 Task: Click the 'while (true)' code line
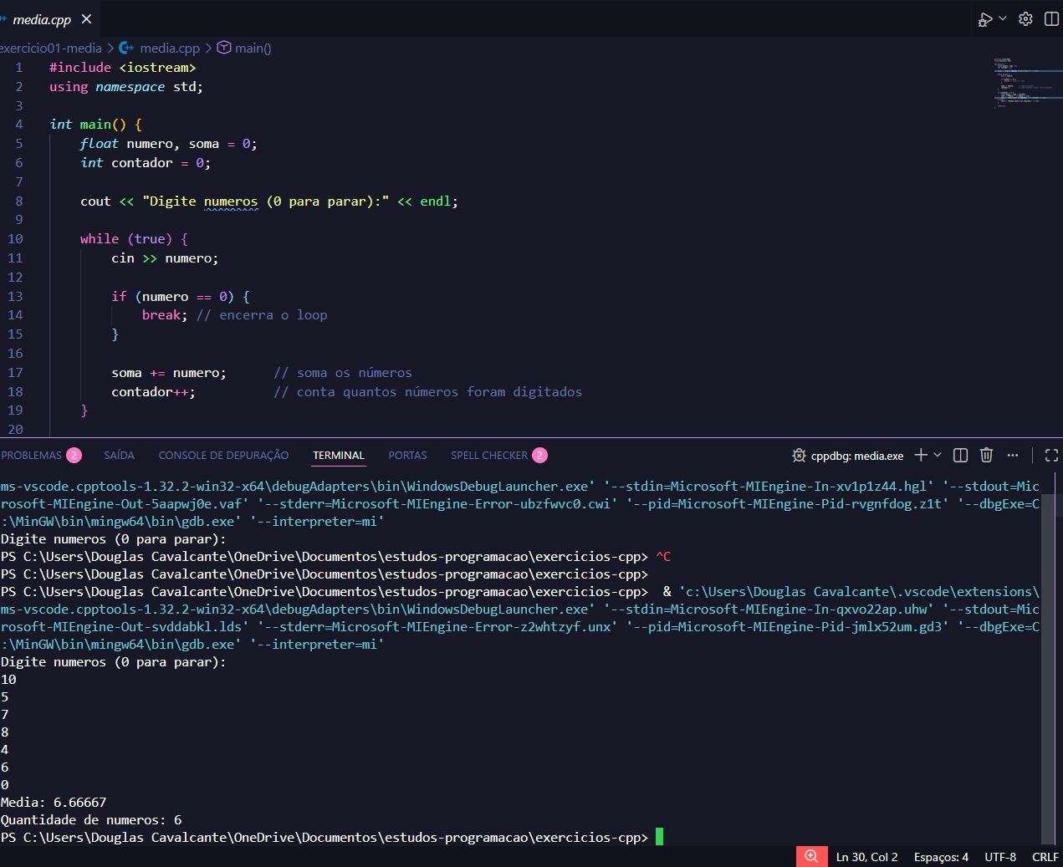[x=134, y=239]
